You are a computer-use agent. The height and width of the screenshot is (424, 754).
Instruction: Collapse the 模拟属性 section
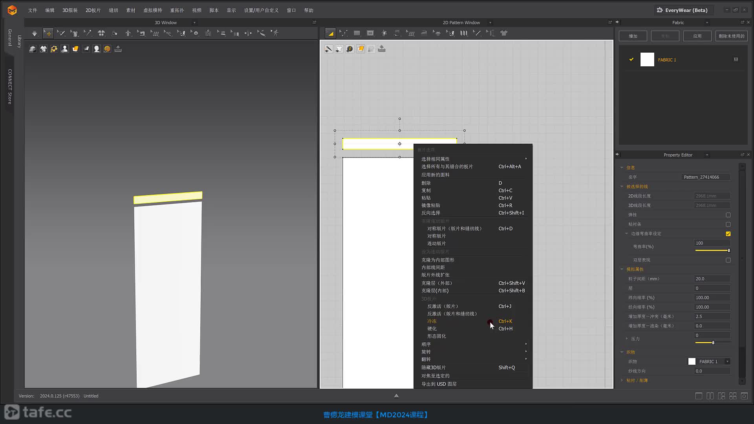coord(622,269)
